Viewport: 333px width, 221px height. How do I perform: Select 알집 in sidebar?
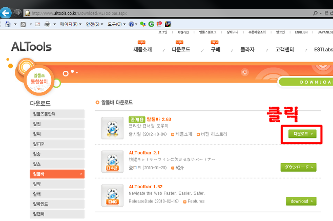tap(57, 124)
